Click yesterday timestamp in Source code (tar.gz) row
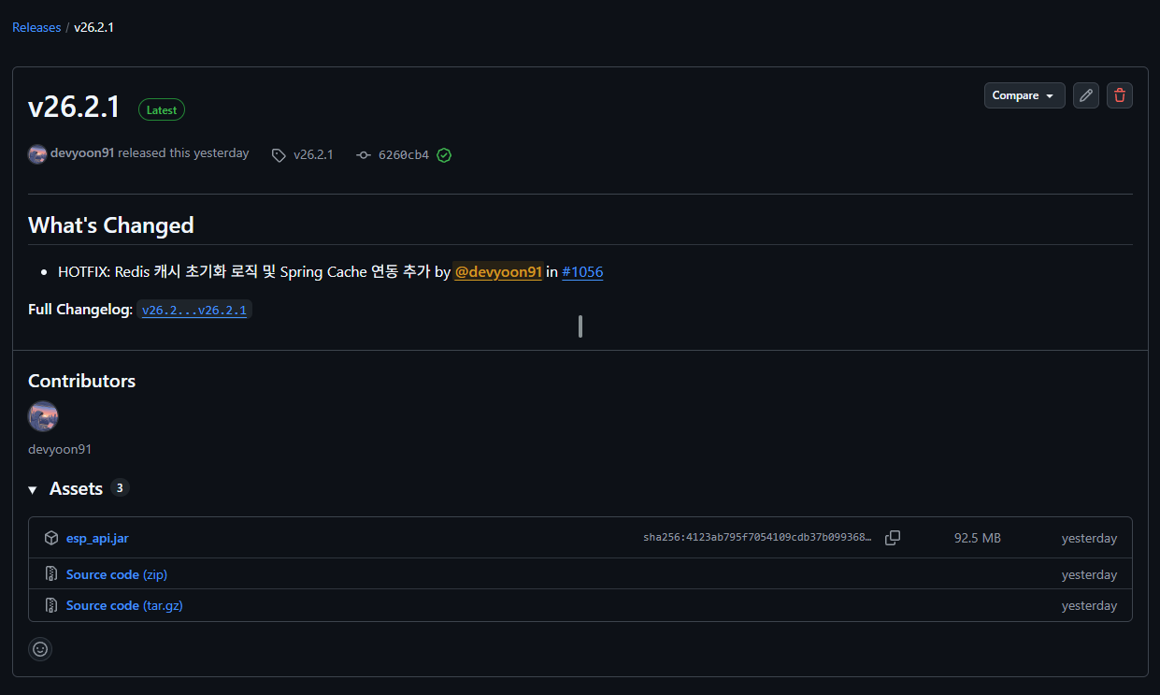The image size is (1160, 695). click(x=1089, y=605)
